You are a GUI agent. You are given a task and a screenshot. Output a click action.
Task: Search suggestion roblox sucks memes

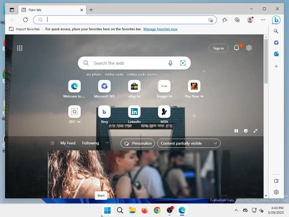[x=143, y=74]
